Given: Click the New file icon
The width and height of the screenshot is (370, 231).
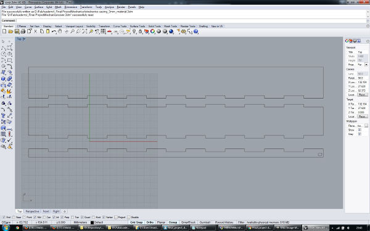Looking at the screenshot, I should tap(4, 31).
